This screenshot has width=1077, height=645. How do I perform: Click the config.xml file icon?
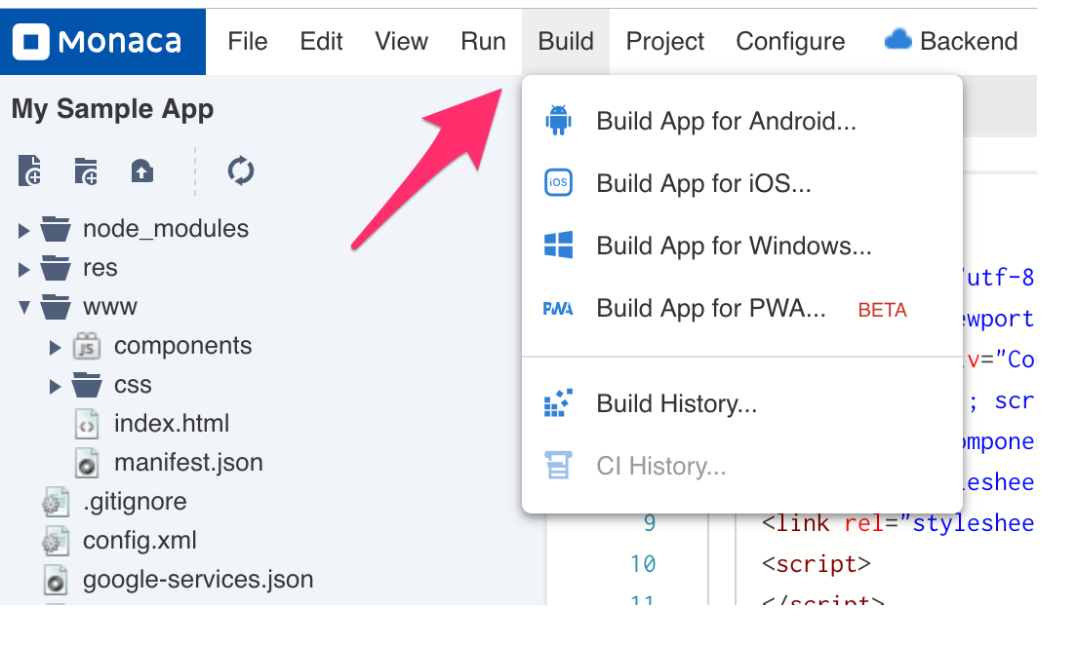point(55,542)
